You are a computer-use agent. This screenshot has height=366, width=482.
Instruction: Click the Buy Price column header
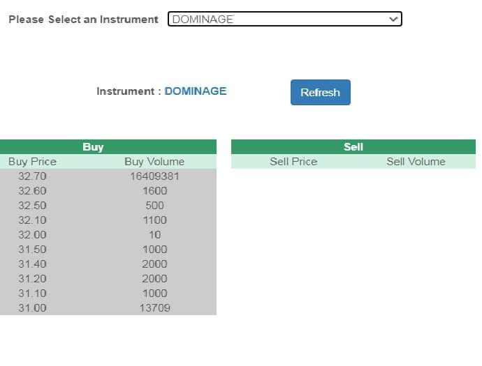click(x=32, y=162)
